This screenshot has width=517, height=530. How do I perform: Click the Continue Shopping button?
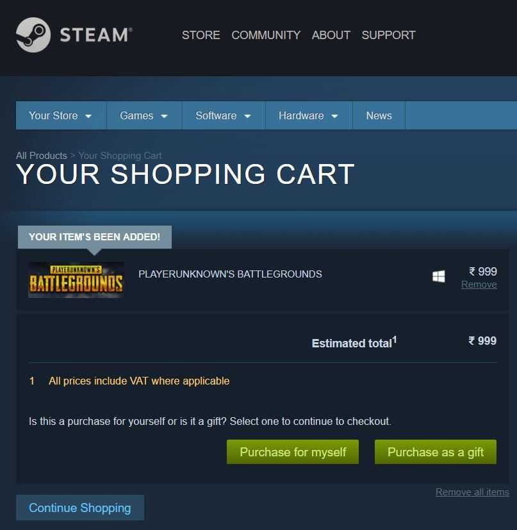point(80,508)
